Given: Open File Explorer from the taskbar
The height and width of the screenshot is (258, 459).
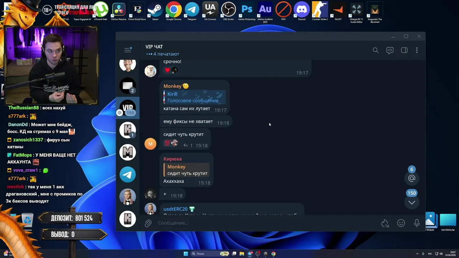Looking at the screenshot, I should [x=242, y=254].
